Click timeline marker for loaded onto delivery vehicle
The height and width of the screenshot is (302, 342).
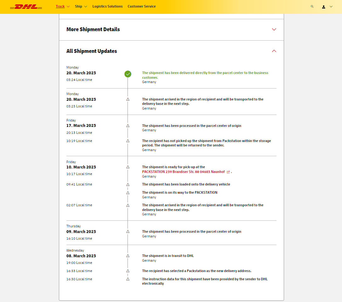128,185
